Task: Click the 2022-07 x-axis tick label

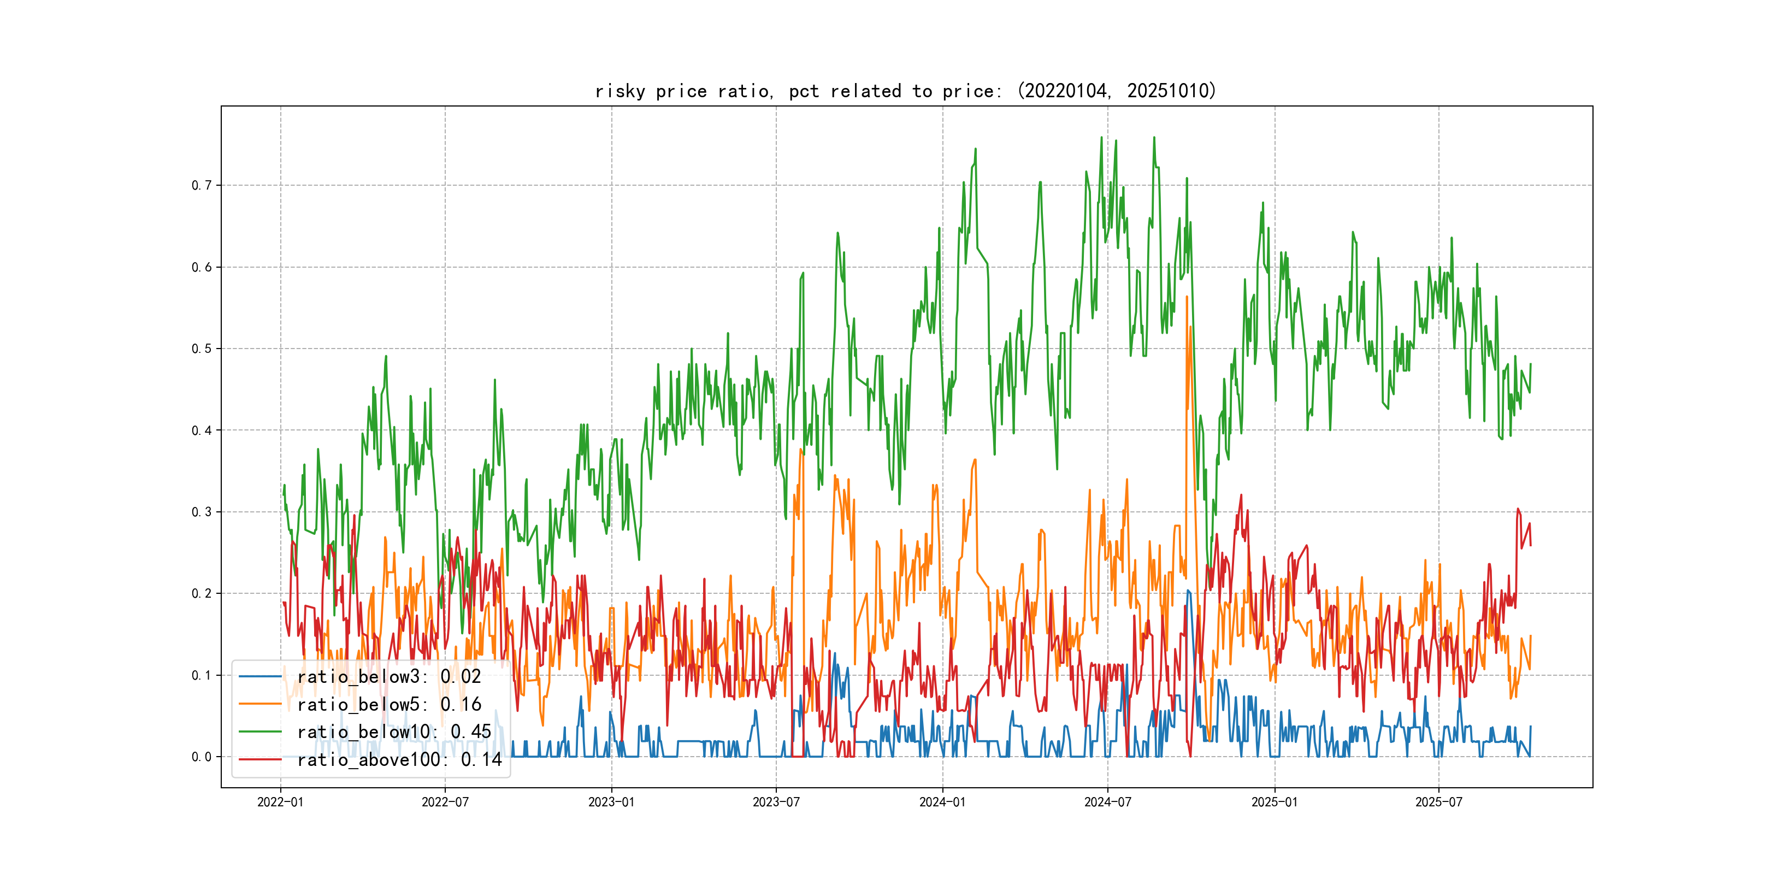Action: pos(445,802)
